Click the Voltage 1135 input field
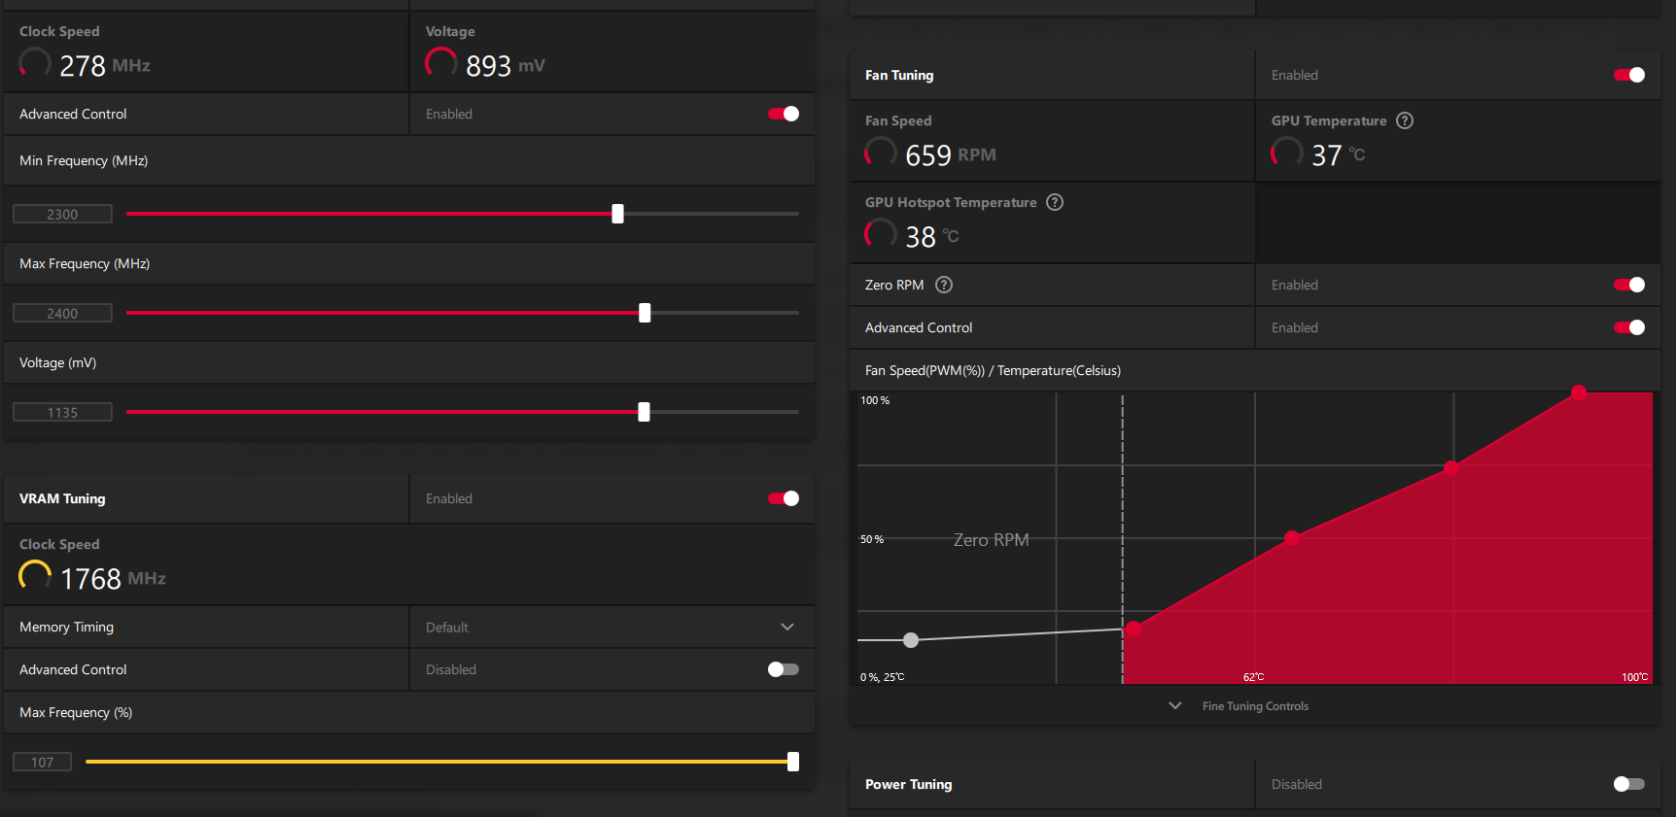The width and height of the screenshot is (1676, 817). 62,412
